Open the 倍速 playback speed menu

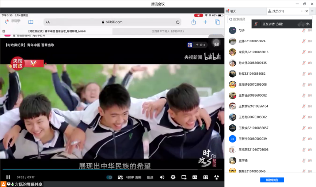point(150,177)
